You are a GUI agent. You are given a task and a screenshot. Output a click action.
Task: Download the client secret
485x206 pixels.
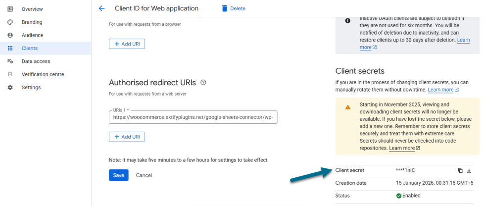tap(469, 170)
